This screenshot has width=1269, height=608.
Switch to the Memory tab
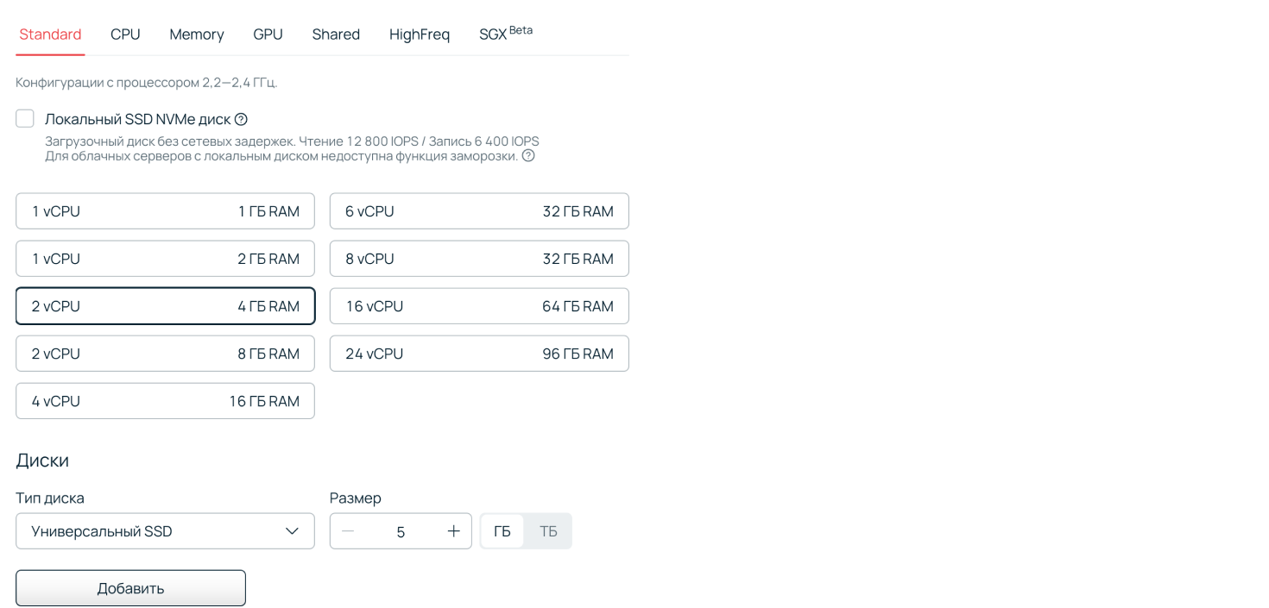click(x=196, y=34)
